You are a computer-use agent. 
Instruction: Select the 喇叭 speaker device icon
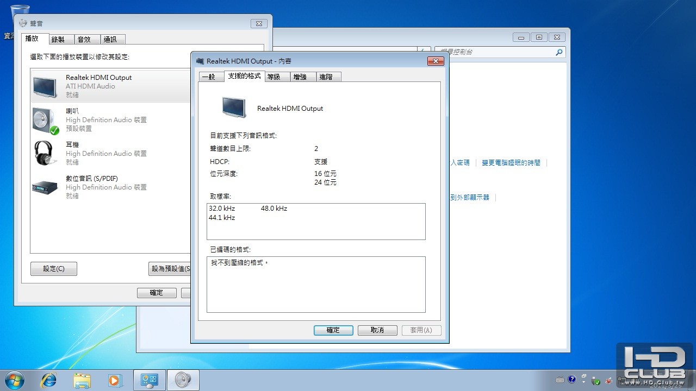pos(46,121)
